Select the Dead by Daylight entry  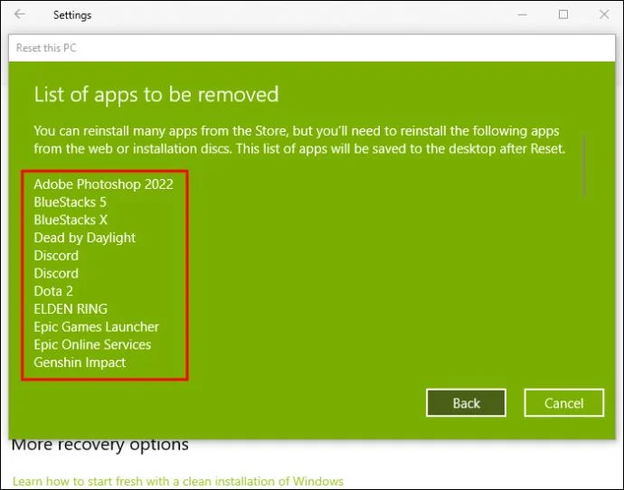85,238
